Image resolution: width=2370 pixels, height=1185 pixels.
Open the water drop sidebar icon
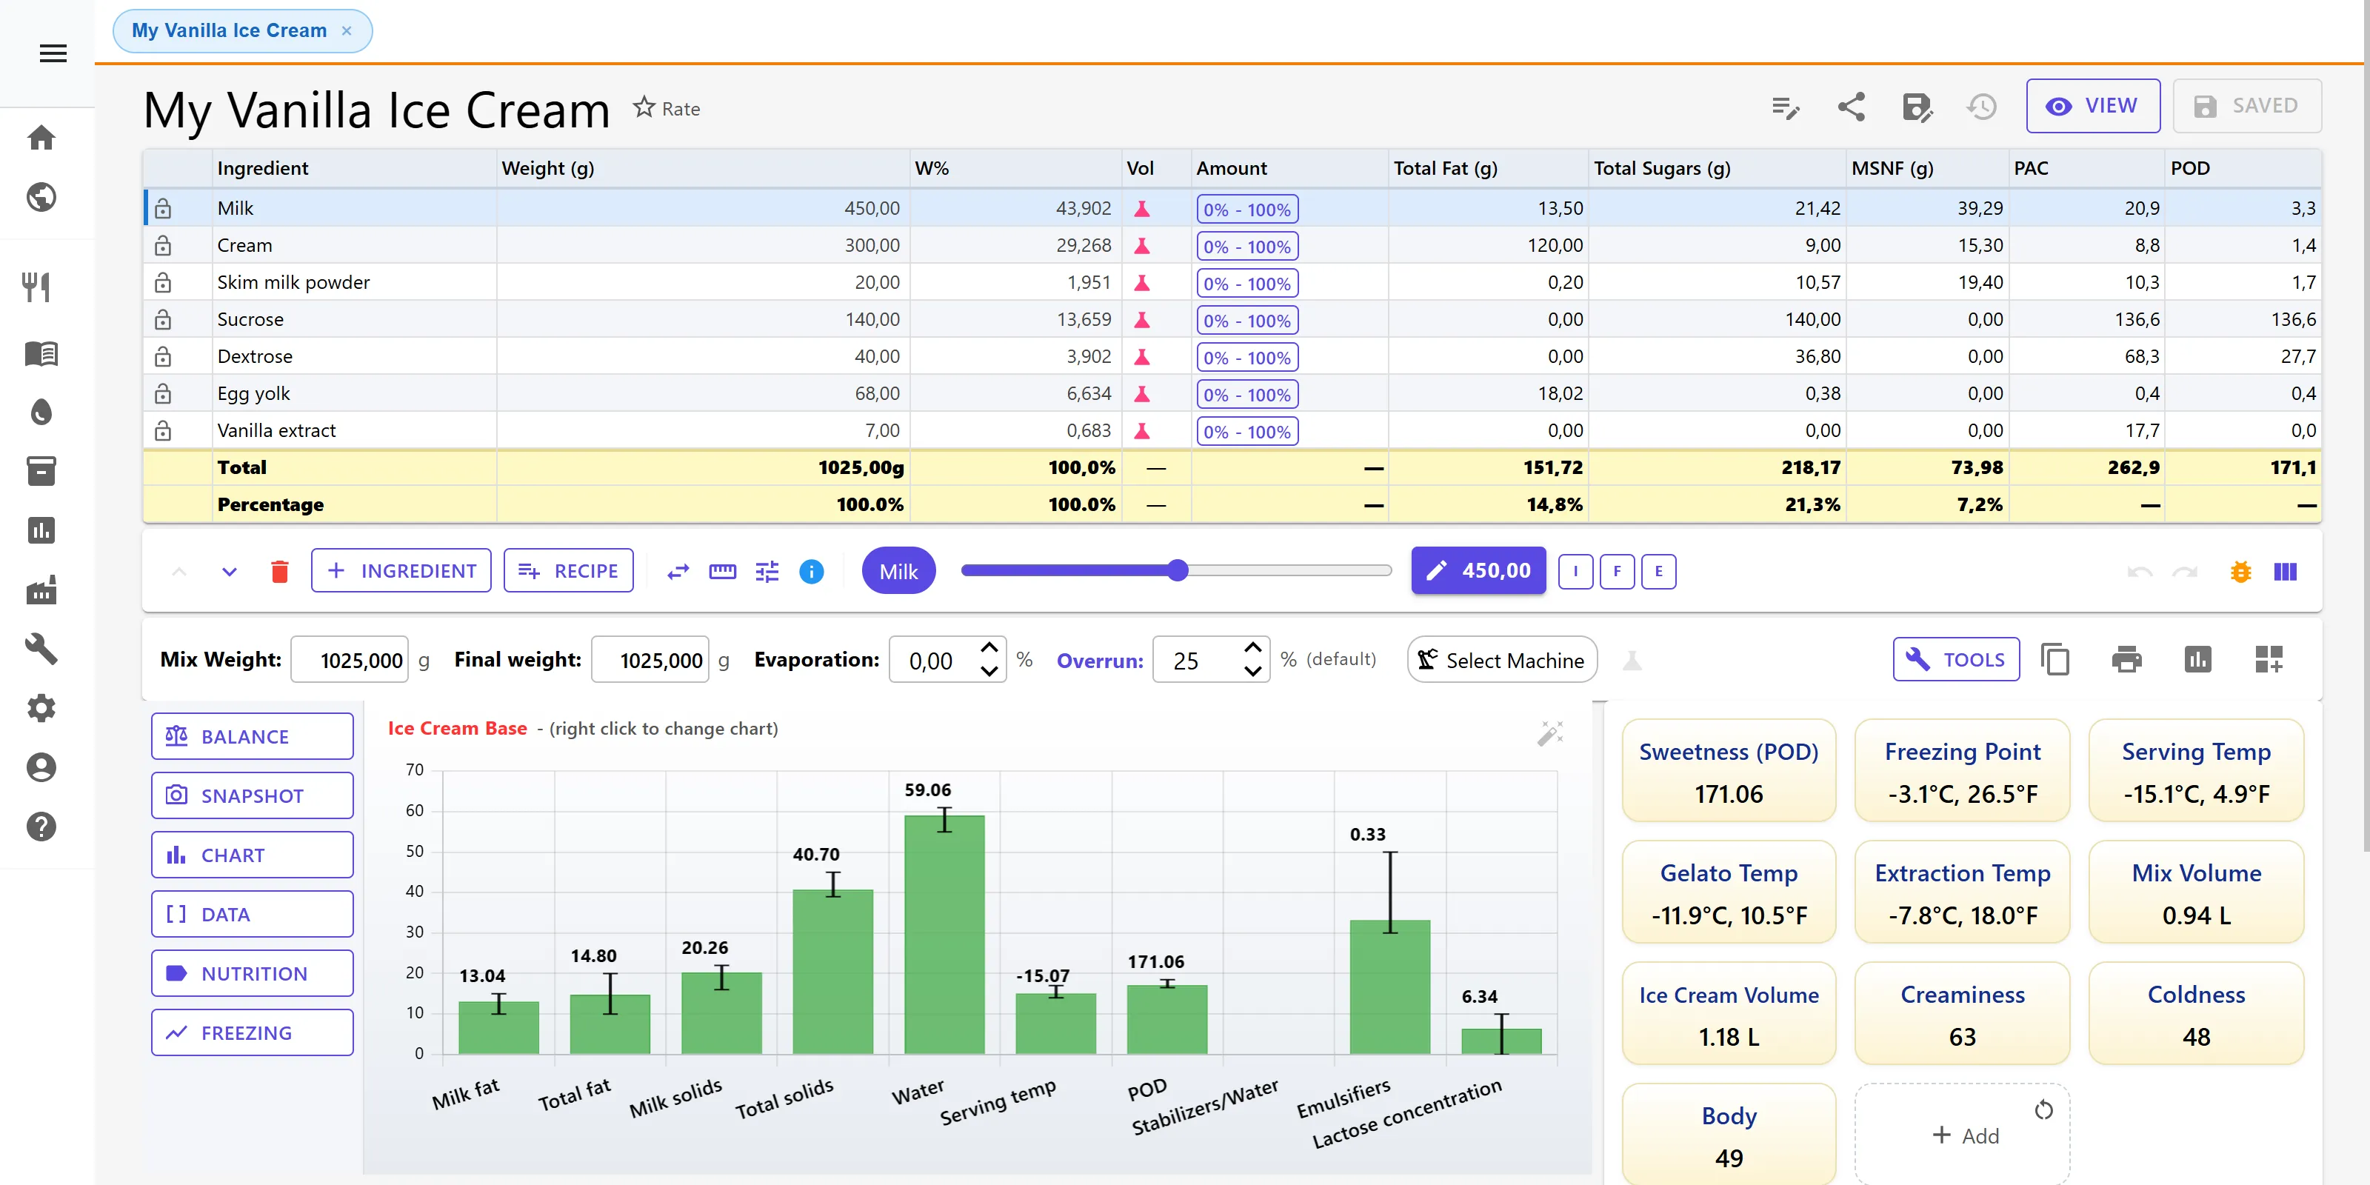point(41,413)
